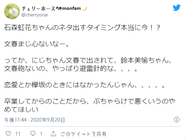Click the line starting 文春砲ないの
This screenshot has width=186, height=140.
[x=71, y=69]
